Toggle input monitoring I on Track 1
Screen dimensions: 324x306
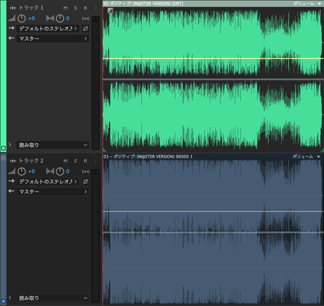click(96, 8)
